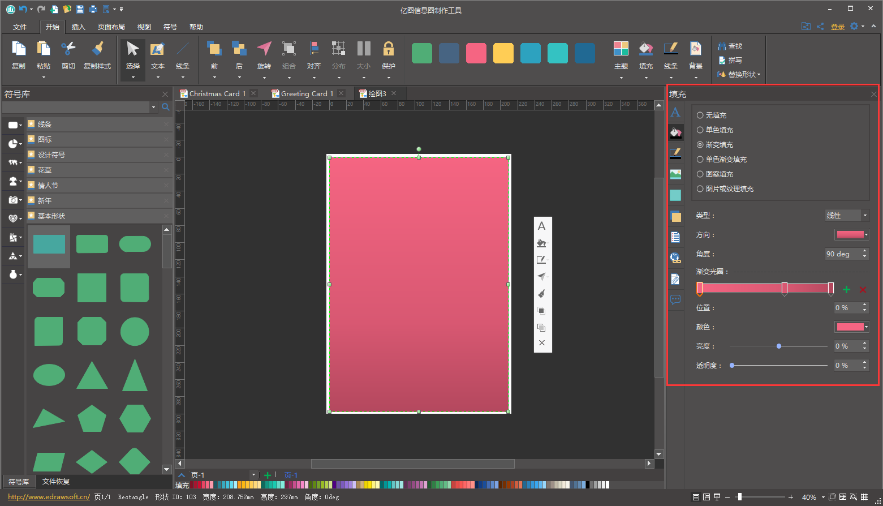Select the 文本 text tool
This screenshot has height=506, width=883.
(x=157, y=49)
